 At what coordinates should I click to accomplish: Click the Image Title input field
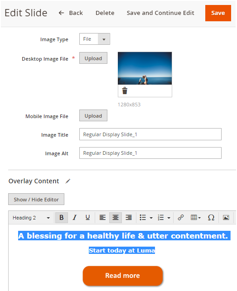pyautogui.click(x=150, y=134)
